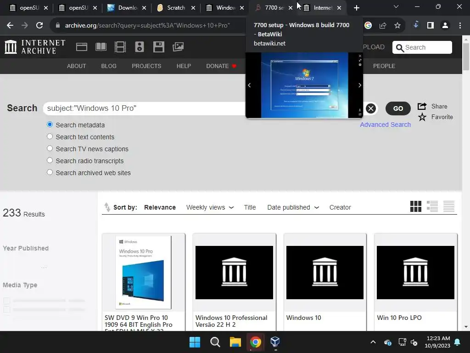Open the Texts book icon
The image size is (470, 353).
click(x=101, y=47)
